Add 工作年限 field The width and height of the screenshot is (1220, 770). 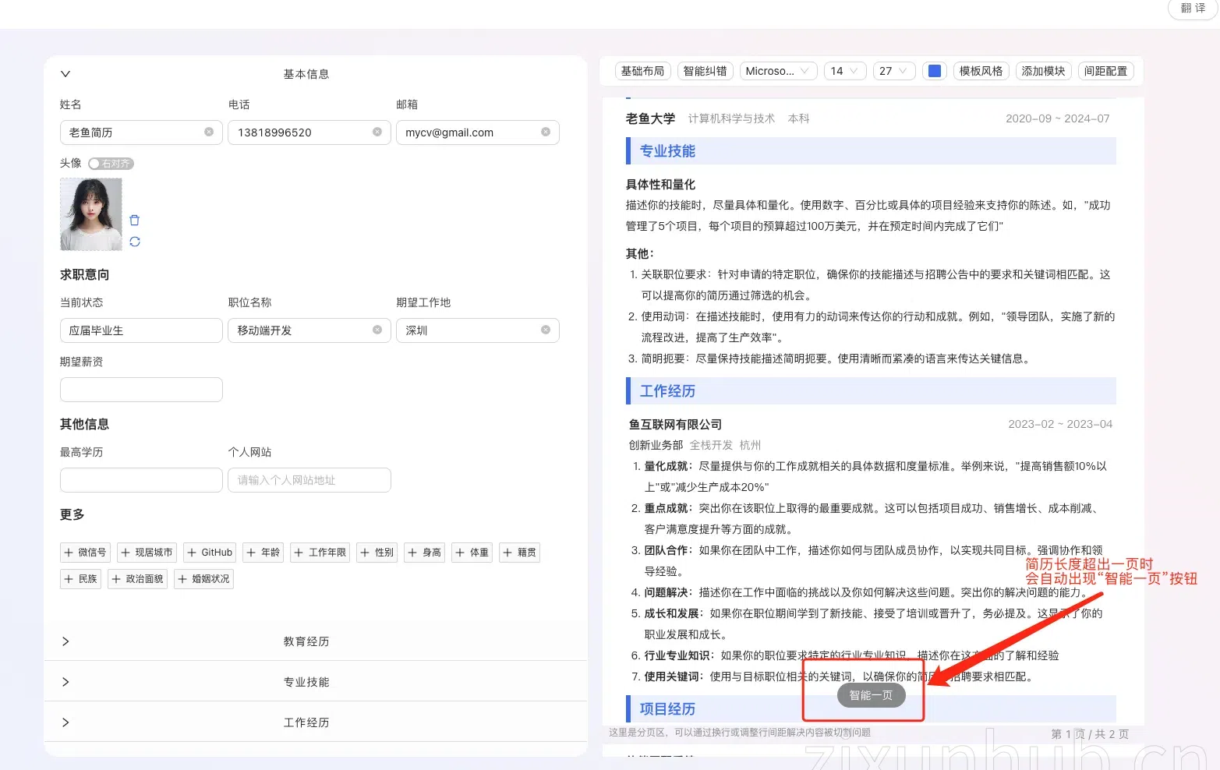[x=320, y=553]
